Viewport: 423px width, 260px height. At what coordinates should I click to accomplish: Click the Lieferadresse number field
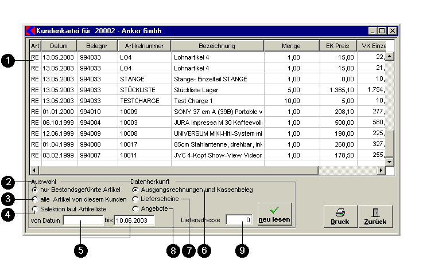[x=239, y=220]
